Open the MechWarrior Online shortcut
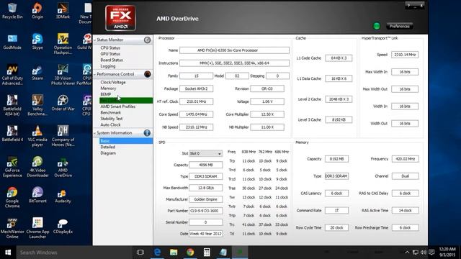Viewport: 461px width, 259px height. (12, 228)
